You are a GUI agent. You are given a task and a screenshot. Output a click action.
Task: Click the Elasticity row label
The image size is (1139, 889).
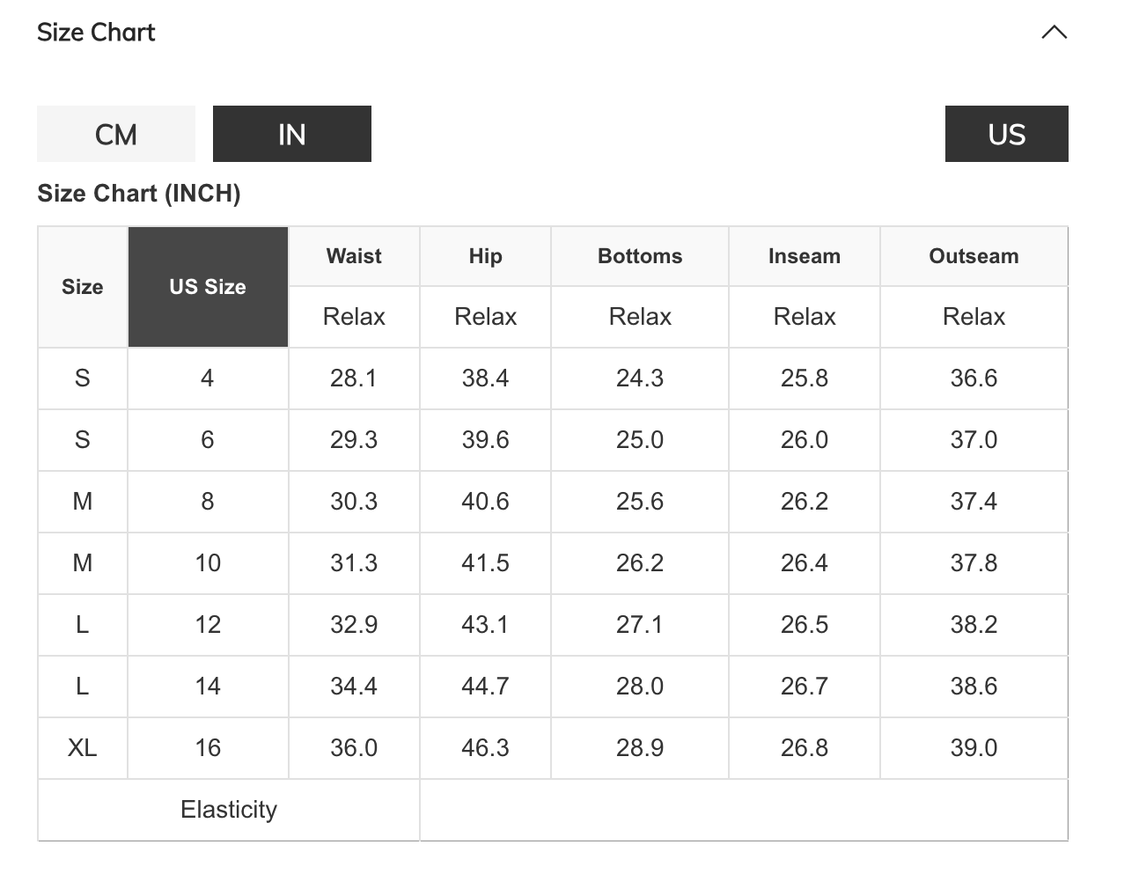(229, 810)
